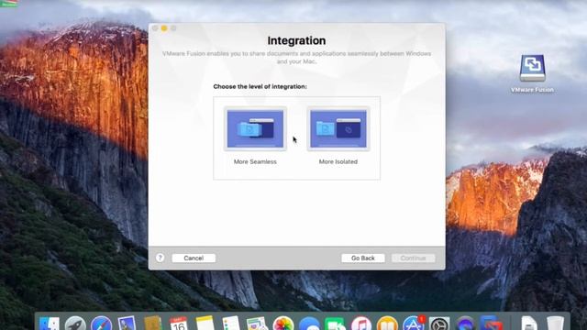Screen dimensions: 587x330
Task: Click the Continue button
Action: click(x=413, y=258)
